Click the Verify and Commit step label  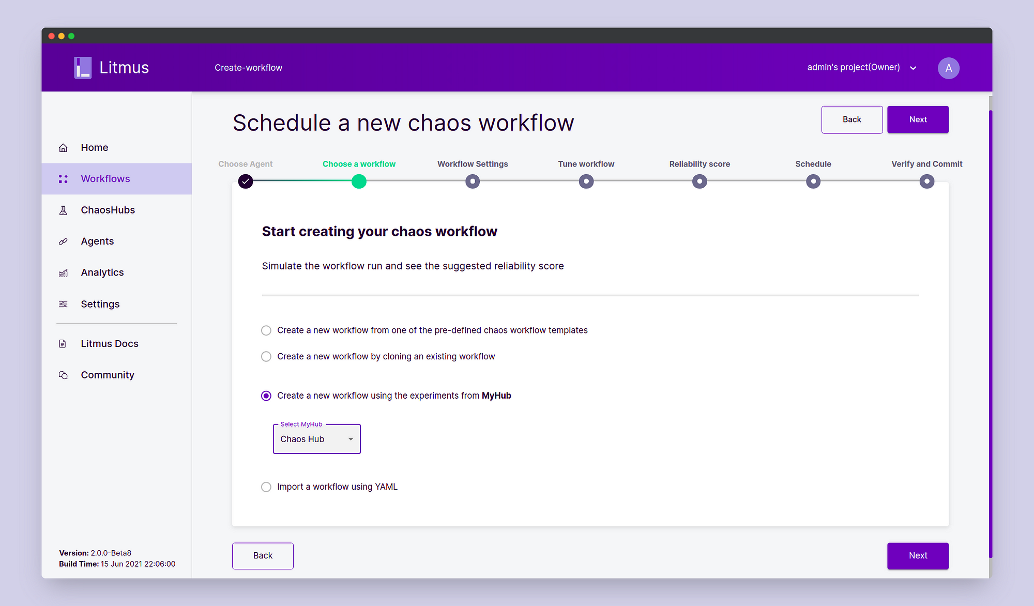pos(927,164)
